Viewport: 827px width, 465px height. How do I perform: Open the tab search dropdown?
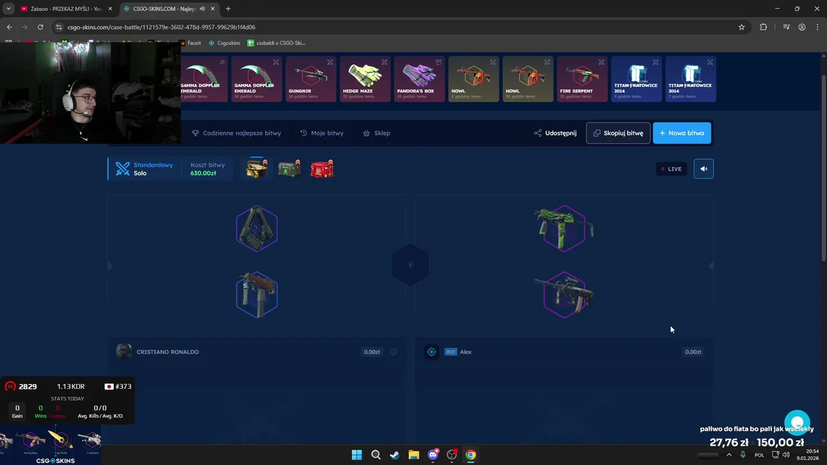tap(8, 8)
